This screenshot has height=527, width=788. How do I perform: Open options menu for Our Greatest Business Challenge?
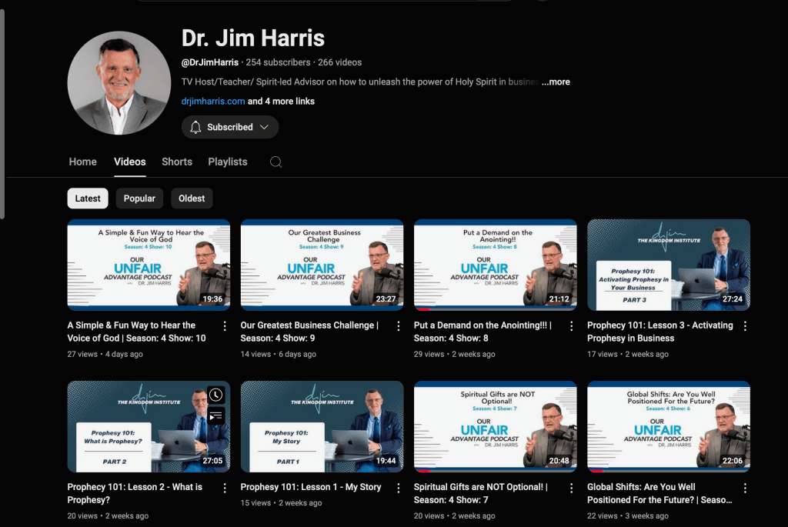pyautogui.click(x=398, y=326)
